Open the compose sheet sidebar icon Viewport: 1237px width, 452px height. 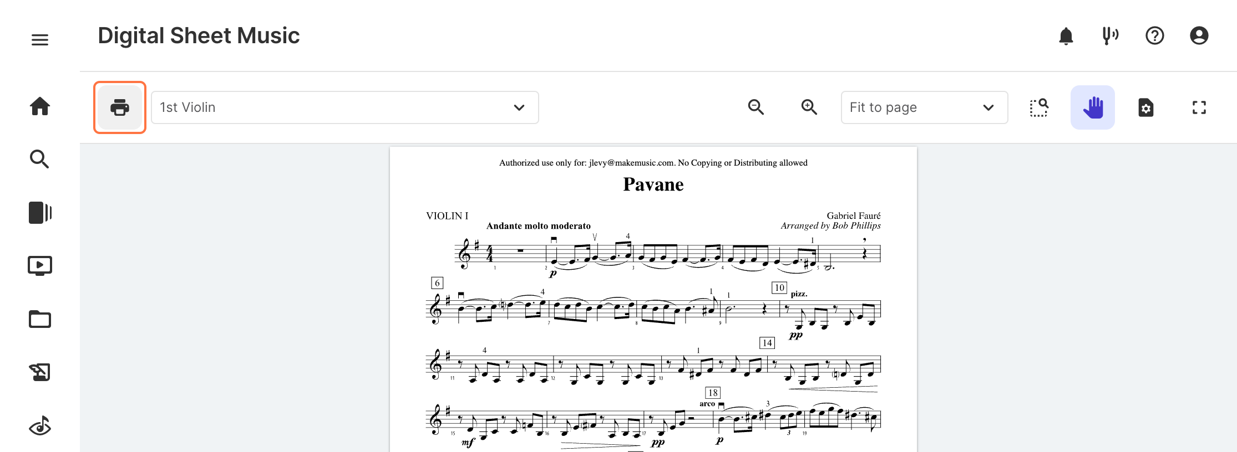pos(40,372)
